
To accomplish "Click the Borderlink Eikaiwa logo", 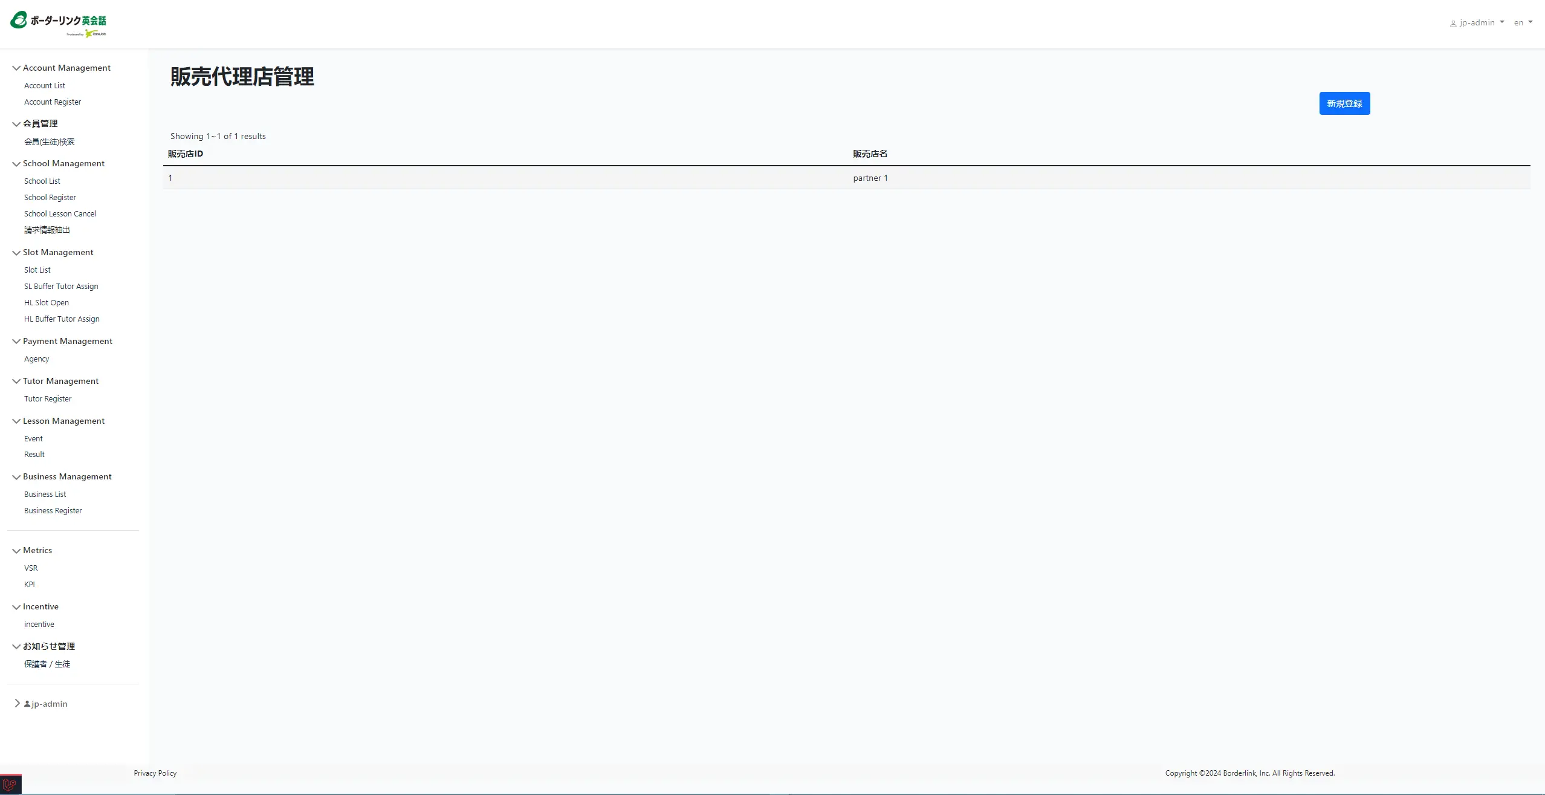I will tap(58, 23).
